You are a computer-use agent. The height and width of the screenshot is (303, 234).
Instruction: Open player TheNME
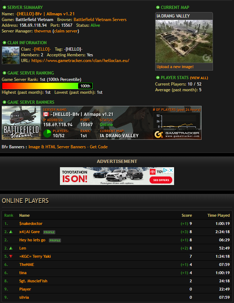27,265
